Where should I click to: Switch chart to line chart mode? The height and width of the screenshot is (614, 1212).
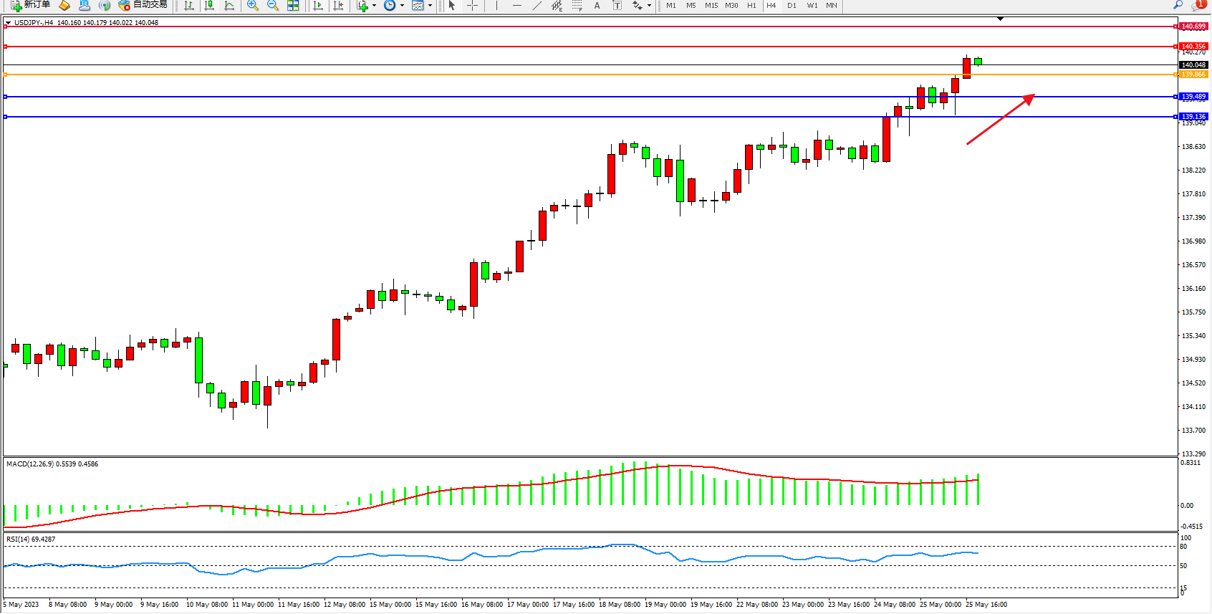(x=229, y=6)
